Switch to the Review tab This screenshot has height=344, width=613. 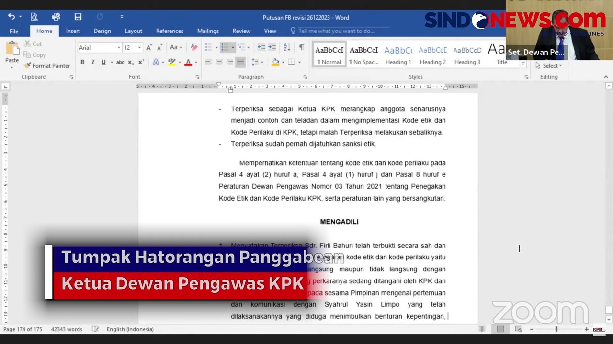(x=241, y=31)
